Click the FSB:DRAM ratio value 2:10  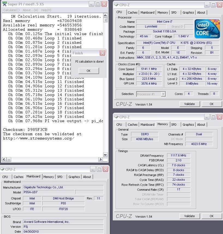coord(179,161)
